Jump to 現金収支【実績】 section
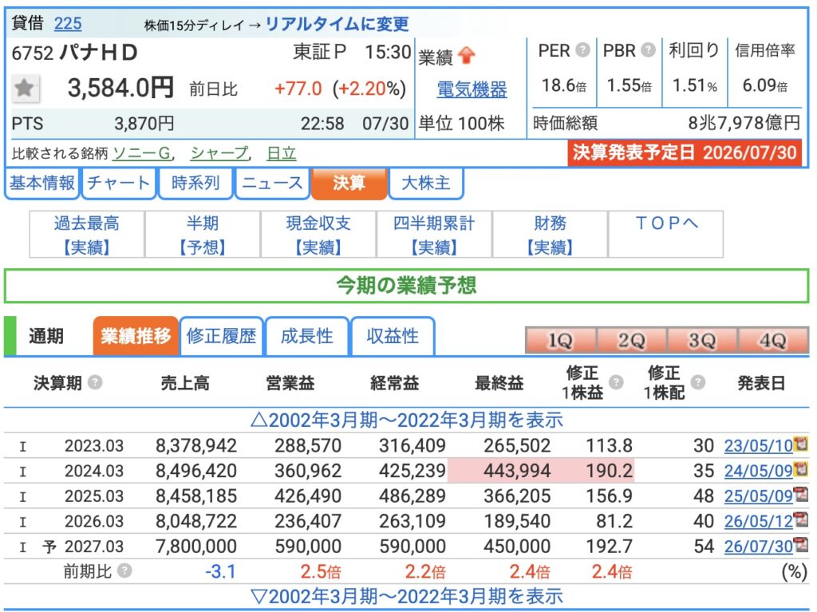The width and height of the screenshot is (817, 612). (x=318, y=235)
